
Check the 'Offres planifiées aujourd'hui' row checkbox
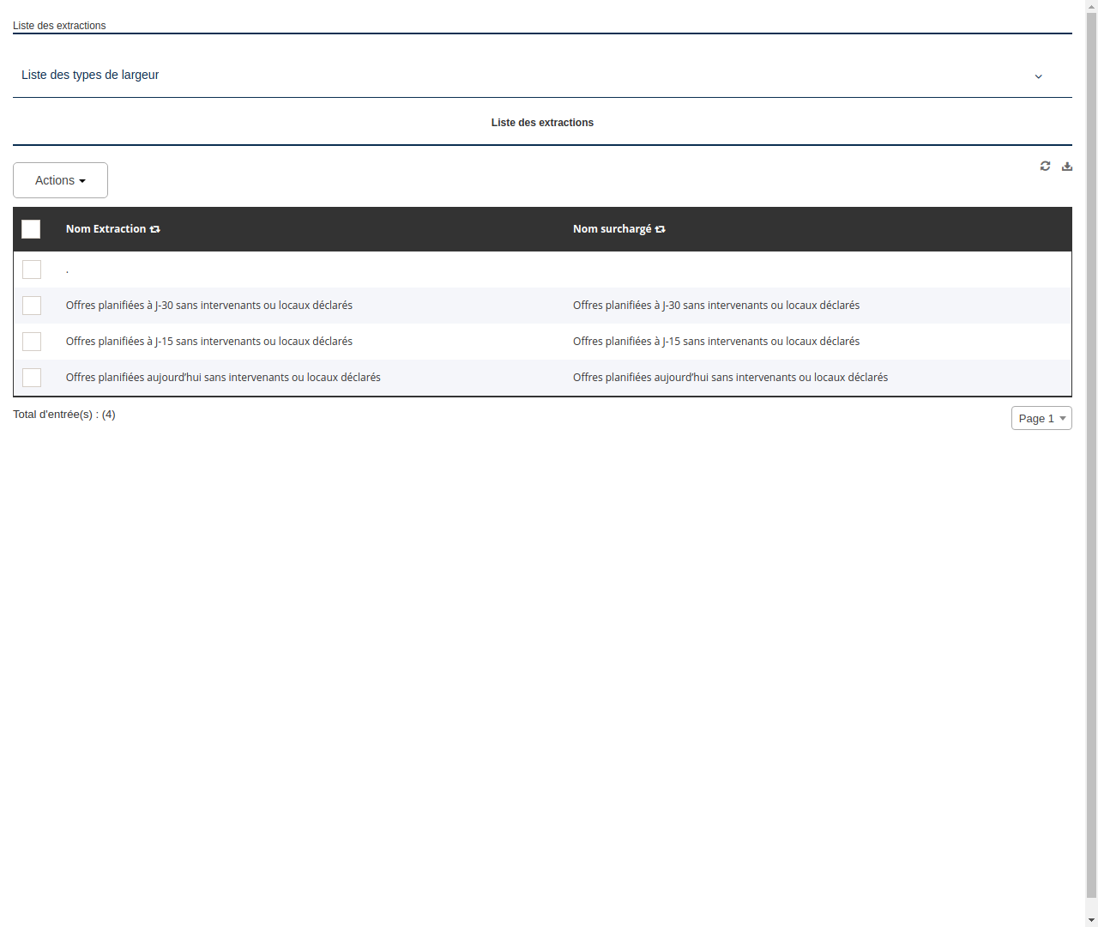(32, 378)
